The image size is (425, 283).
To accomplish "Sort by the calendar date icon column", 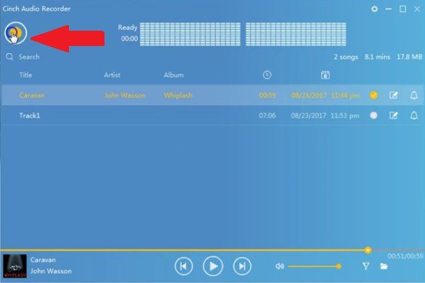I will pyautogui.click(x=325, y=75).
